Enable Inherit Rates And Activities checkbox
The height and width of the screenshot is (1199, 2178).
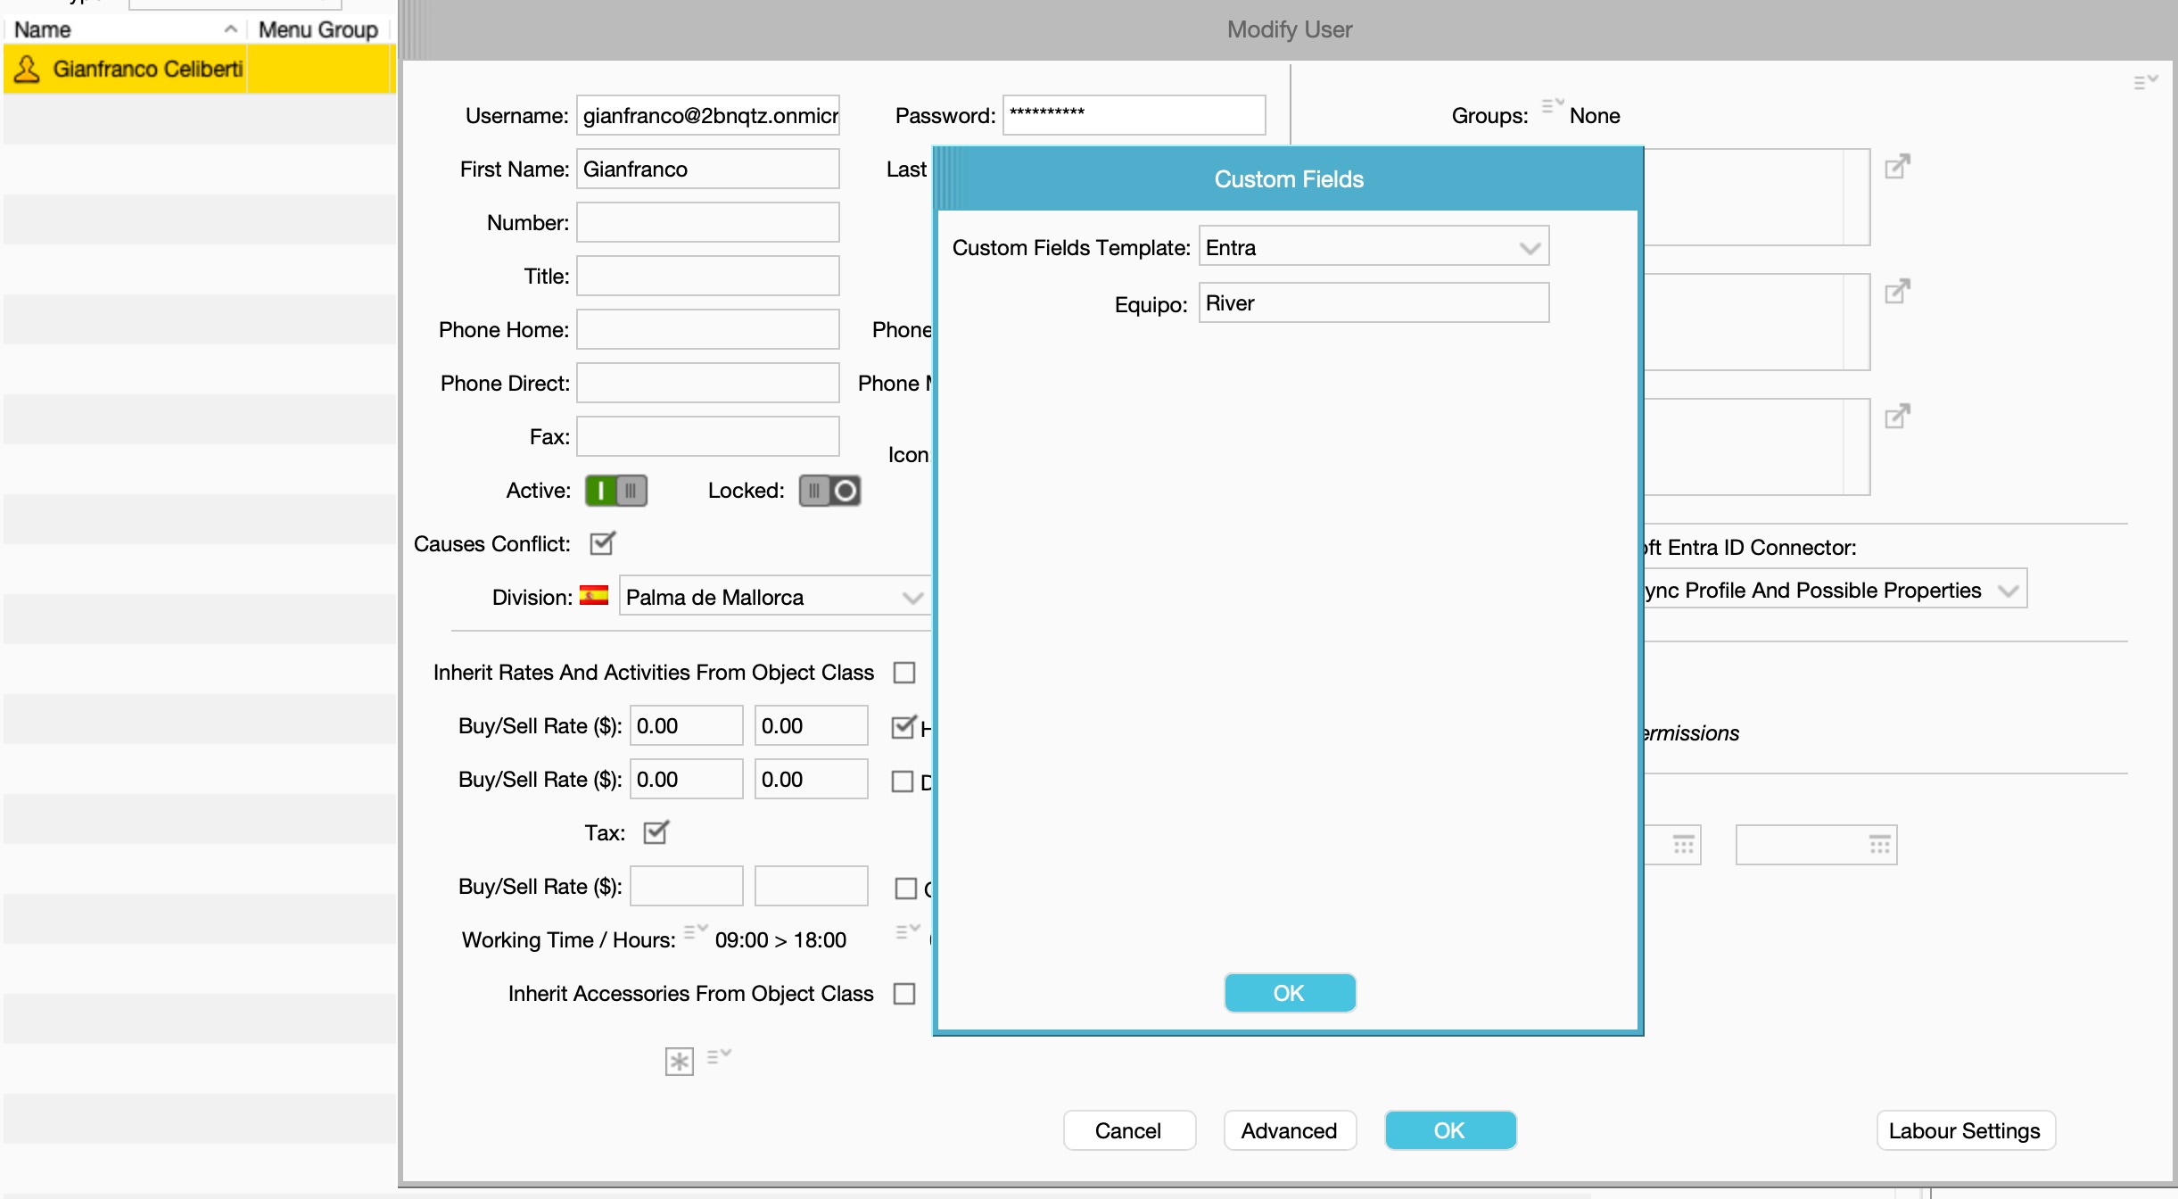[904, 673]
